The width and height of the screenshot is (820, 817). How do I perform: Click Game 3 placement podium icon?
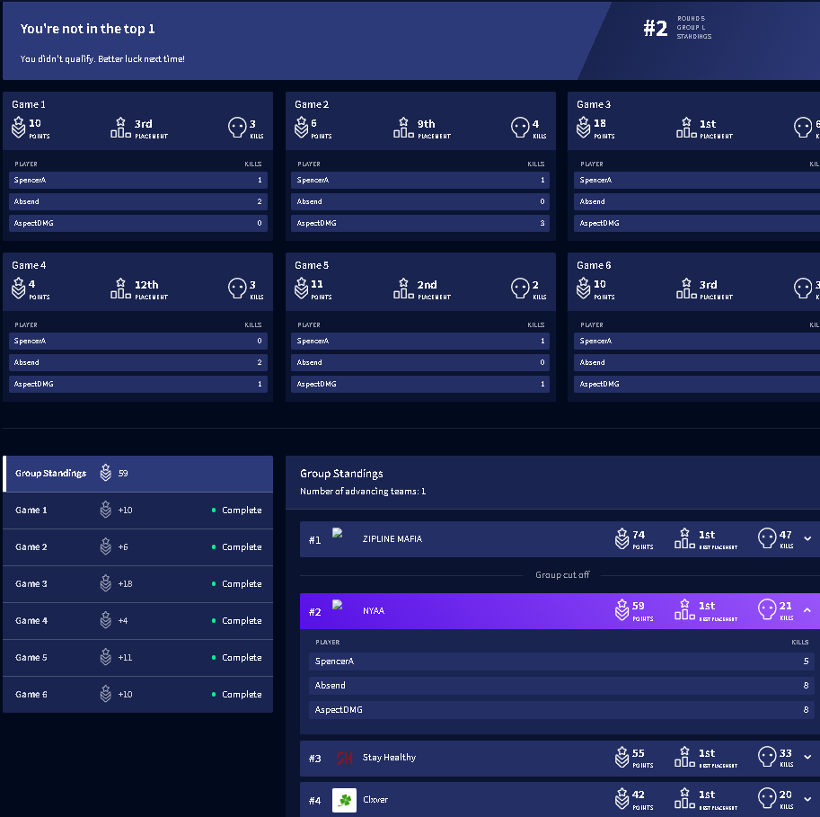pos(686,128)
